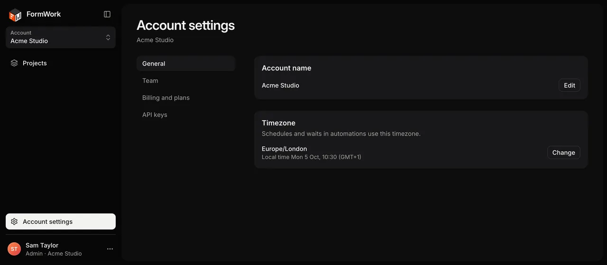Select Account settings in the sidebar
607x265 pixels.
click(61, 221)
